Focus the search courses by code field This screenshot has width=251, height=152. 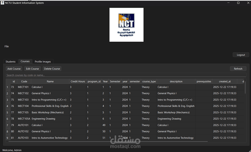[x=126, y=75]
